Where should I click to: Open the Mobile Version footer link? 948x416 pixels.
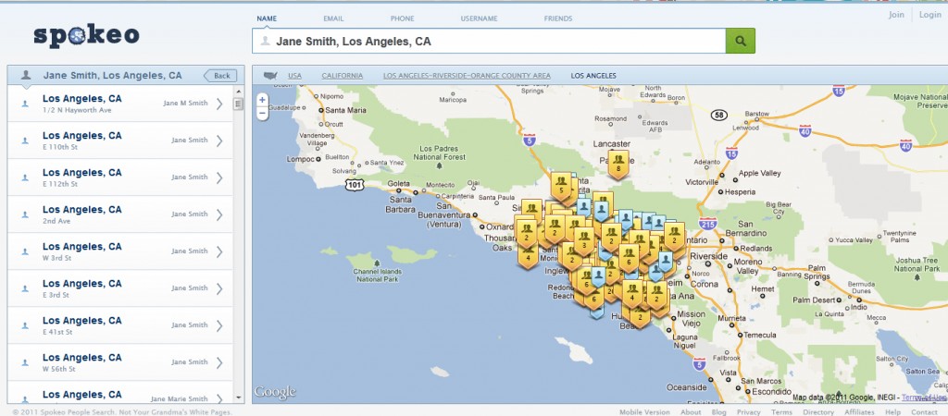coord(644,411)
